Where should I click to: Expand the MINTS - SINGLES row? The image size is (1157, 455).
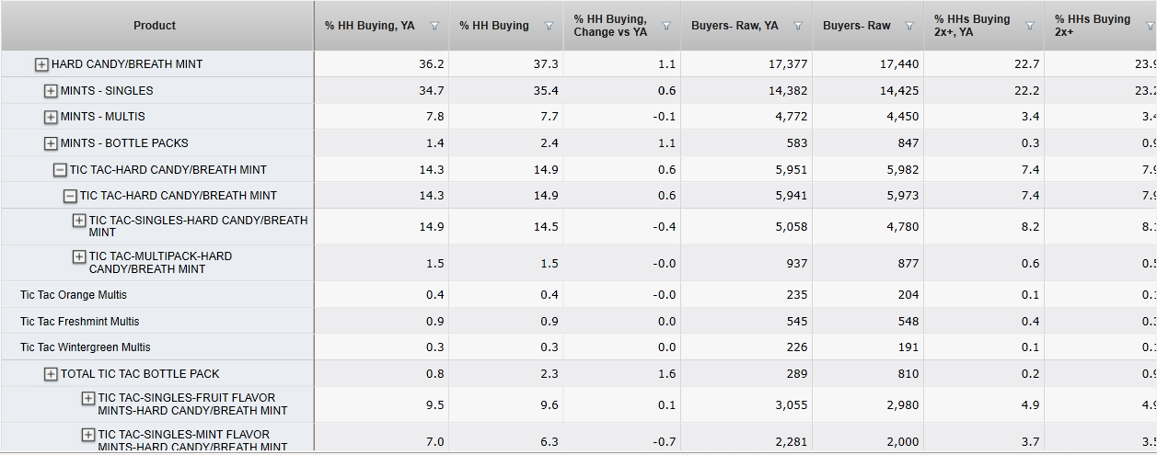click(x=51, y=91)
